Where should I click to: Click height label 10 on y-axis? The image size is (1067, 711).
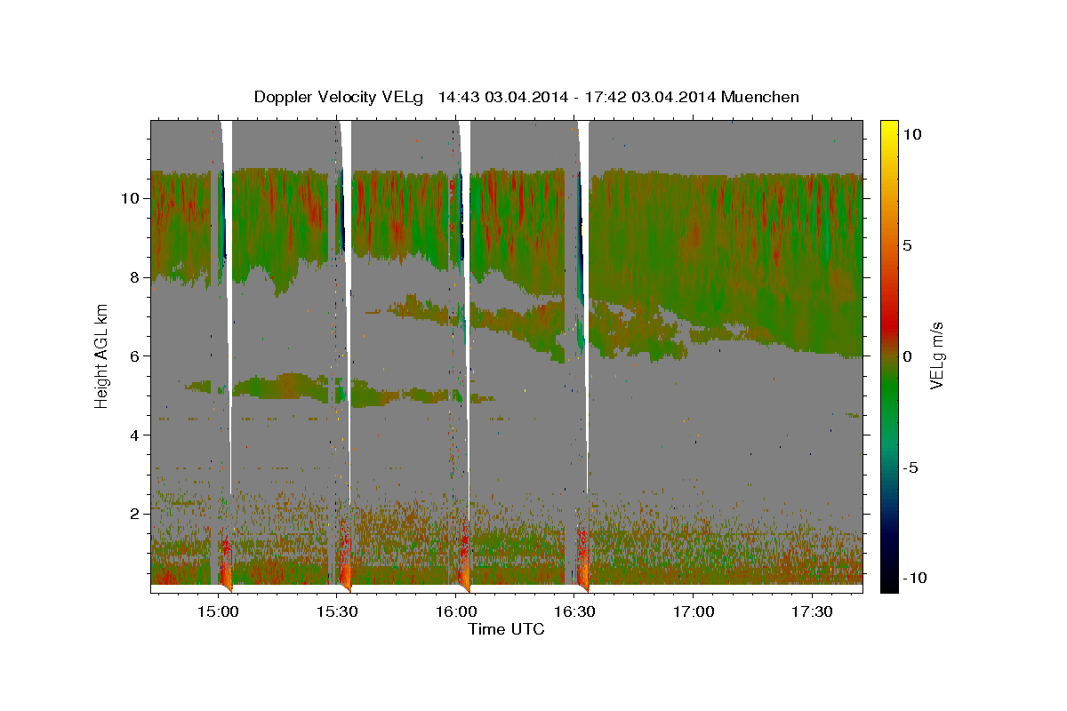pos(130,197)
